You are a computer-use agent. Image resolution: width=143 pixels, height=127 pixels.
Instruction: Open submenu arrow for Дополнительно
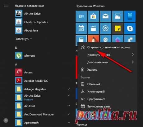[133, 62]
